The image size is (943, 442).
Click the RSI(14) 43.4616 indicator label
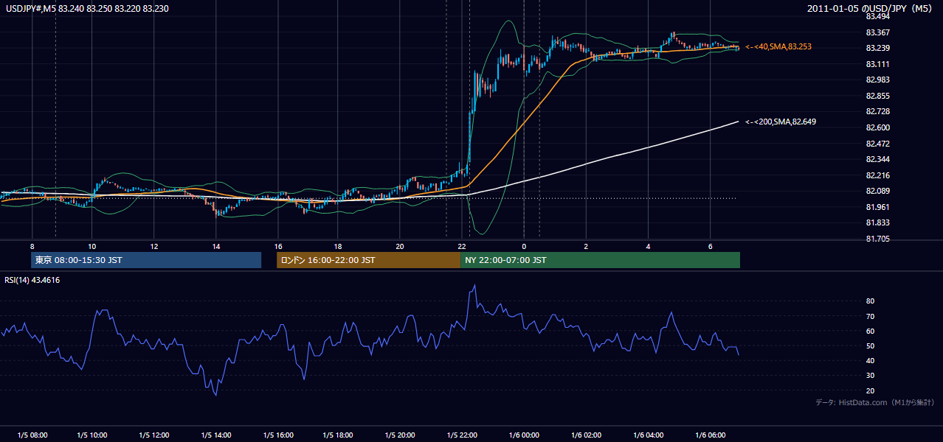coord(32,280)
